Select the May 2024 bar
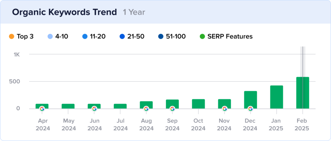The image size is (331, 141). [68, 106]
